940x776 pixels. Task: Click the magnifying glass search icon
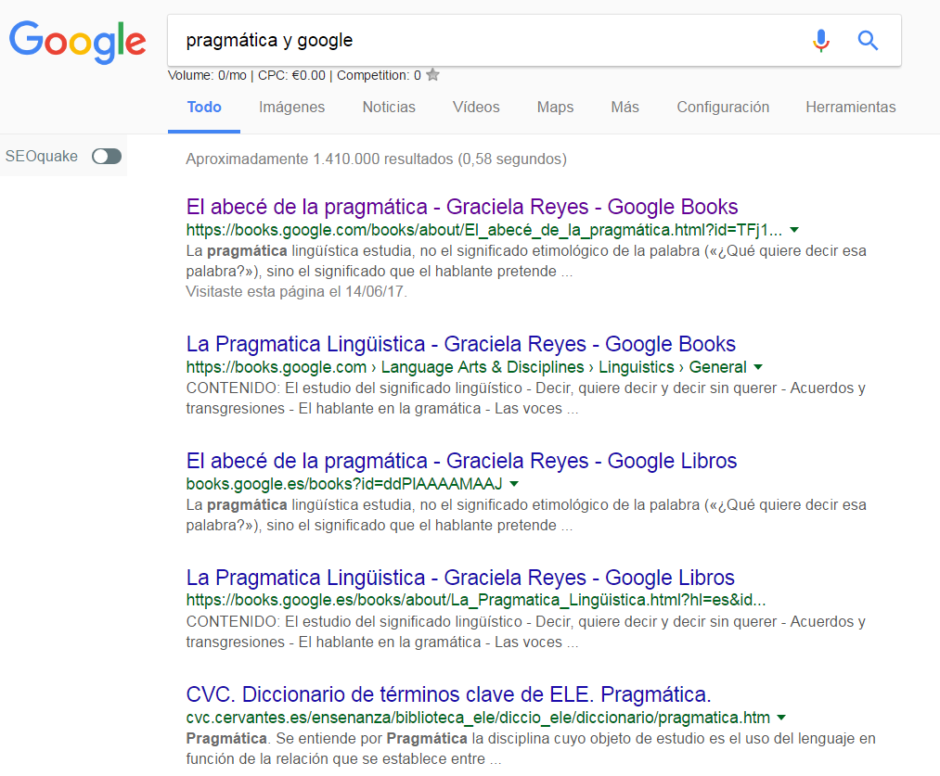[867, 41]
